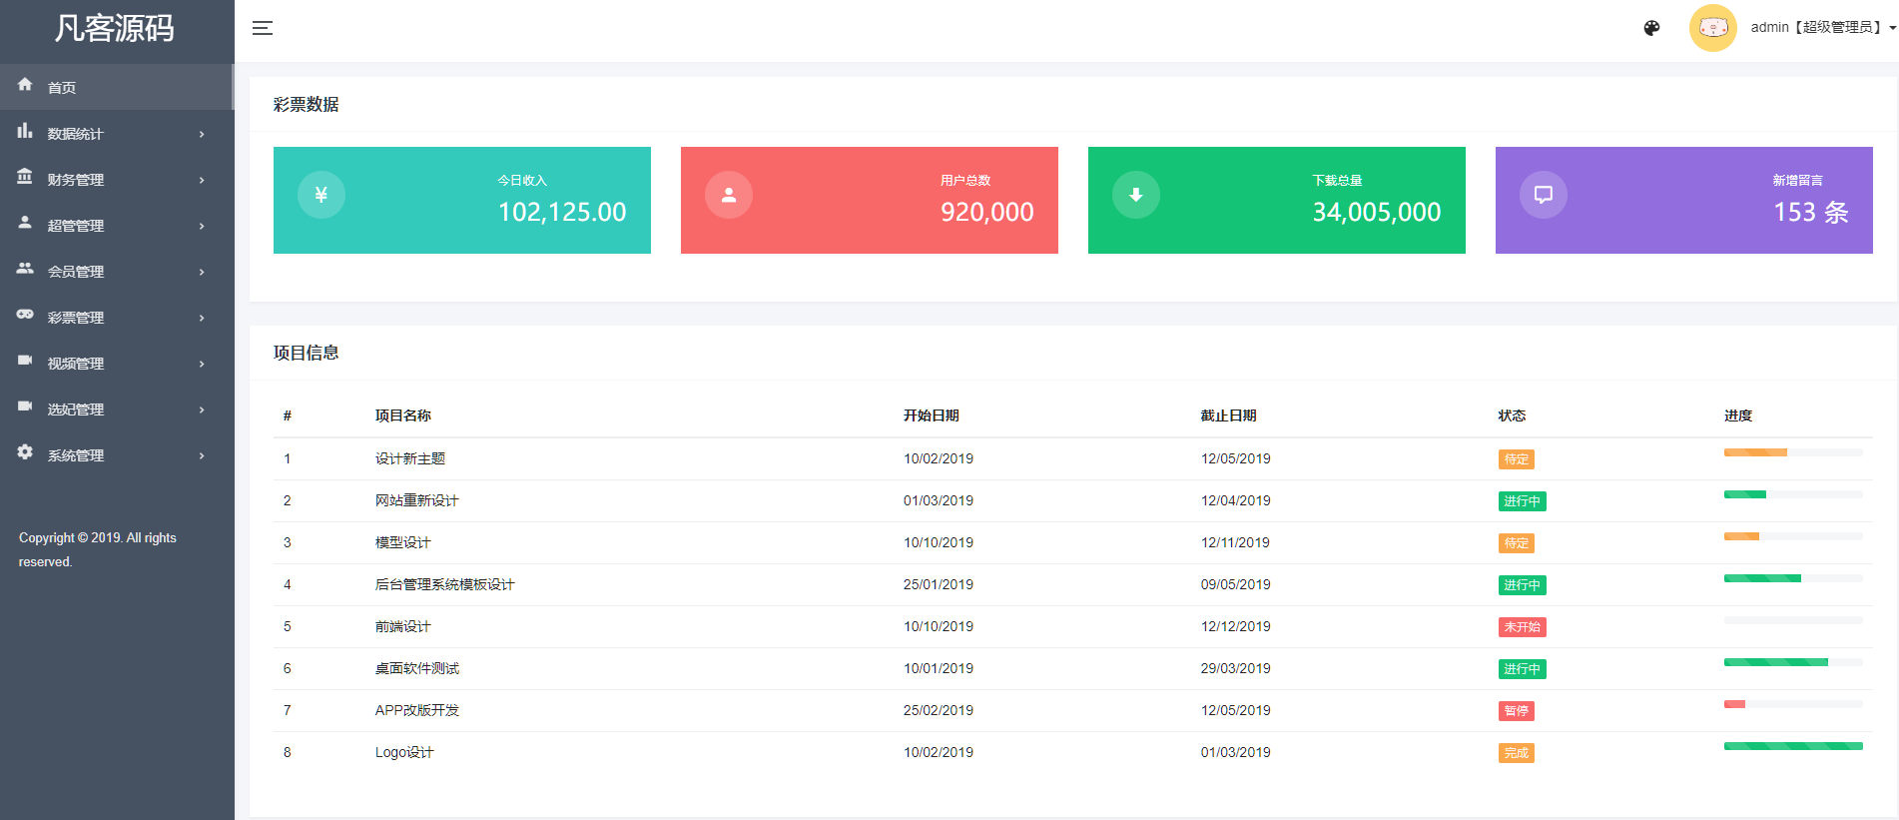Image resolution: width=1899 pixels, height=820 pixels.
Task: Click the gamepad icon beside 彩票管理
Action: click(25, 315)
